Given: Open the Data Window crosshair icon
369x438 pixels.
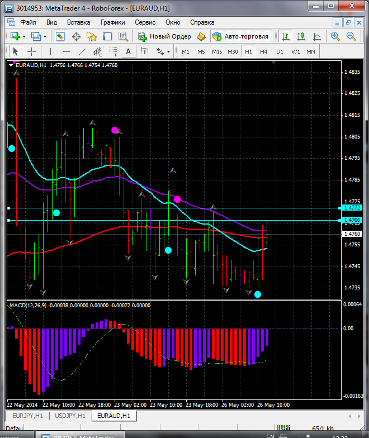Looking at the screenshot, I should click(76, 36).
